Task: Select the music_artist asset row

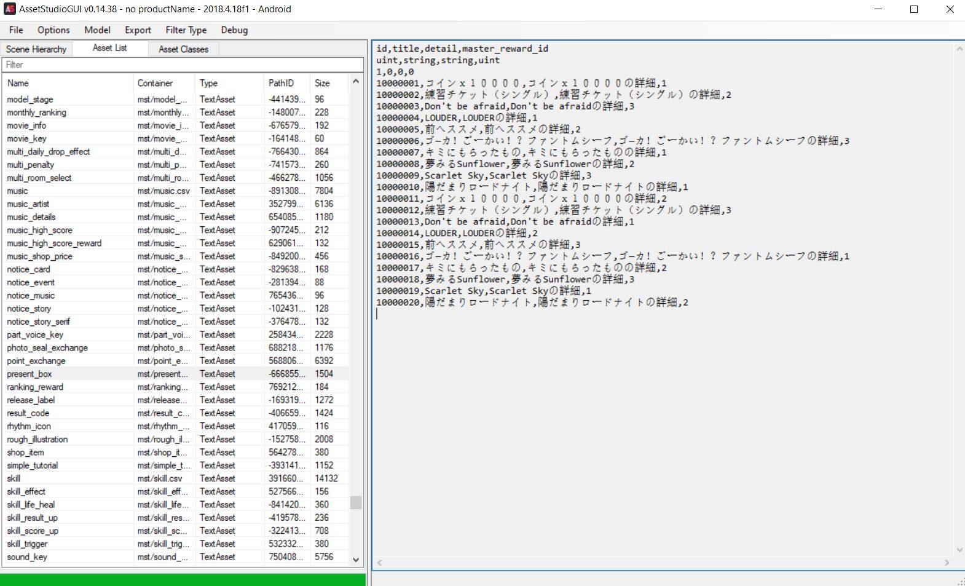Action: tap(177, 204)
